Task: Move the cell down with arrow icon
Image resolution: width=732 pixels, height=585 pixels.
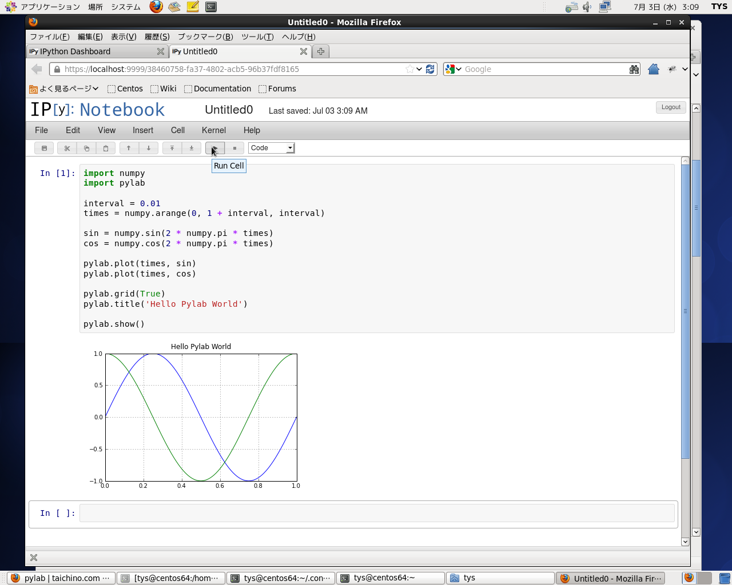Action: [x=149, y=148]
